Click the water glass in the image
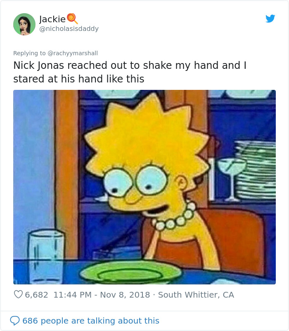This screenshot has height=331, width=289. [46, 256]
